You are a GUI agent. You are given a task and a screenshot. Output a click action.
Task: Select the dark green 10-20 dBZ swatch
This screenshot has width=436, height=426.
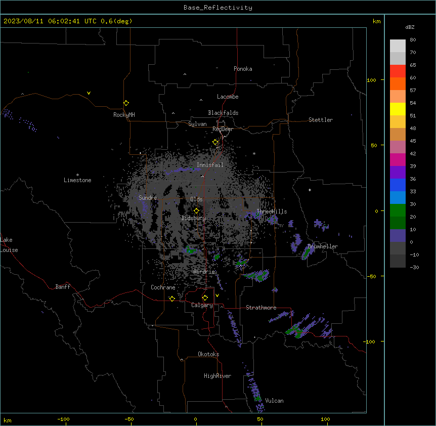398,223
